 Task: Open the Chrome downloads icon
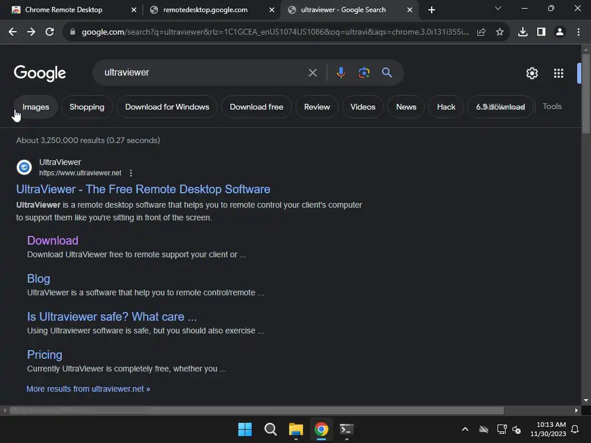click(523, 32)
